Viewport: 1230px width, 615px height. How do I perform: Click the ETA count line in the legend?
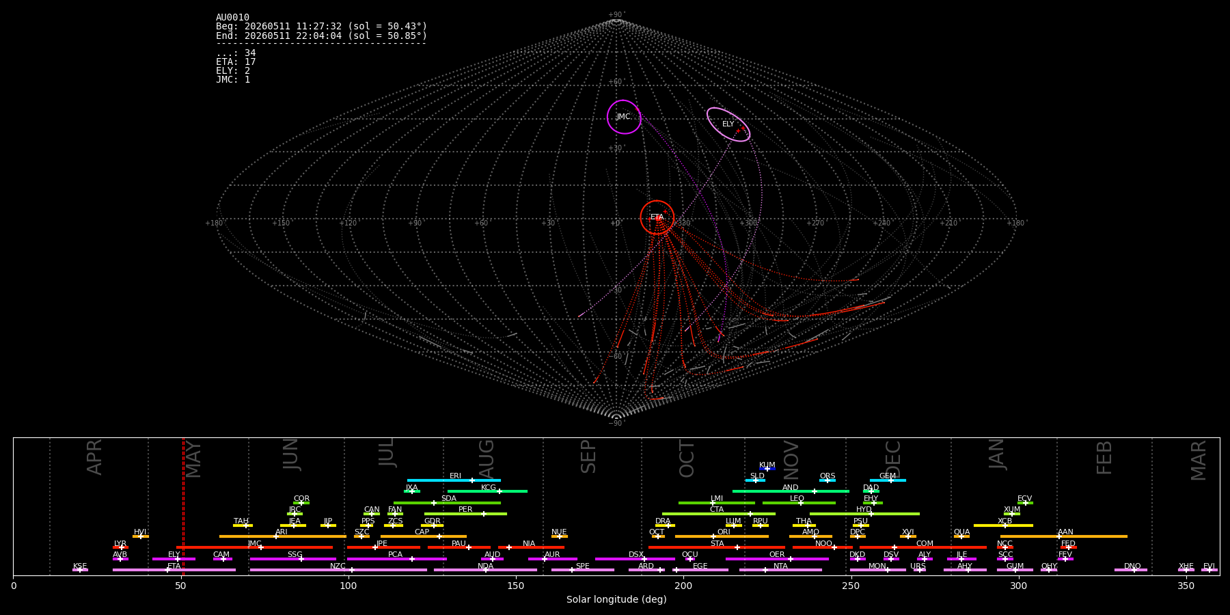click(236, 62)
